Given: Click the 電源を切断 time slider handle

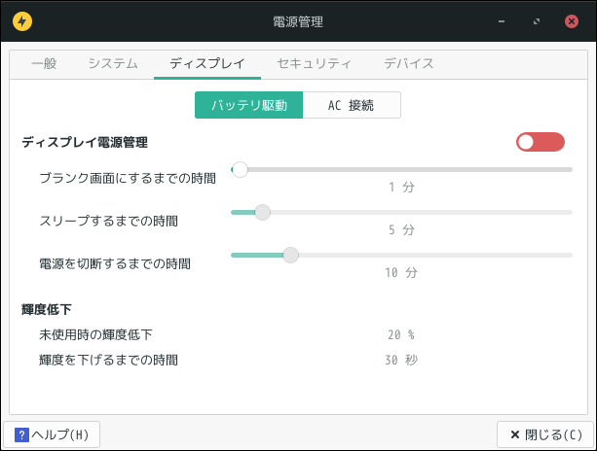Looking at the screenshot, I should pyautogui.click(x=289, y=255).
